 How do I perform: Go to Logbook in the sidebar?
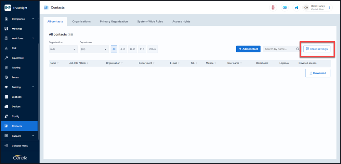tap(17, 97)
